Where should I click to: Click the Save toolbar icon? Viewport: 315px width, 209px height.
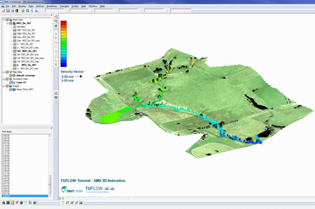pyautogui.click(x=7, y=11)
